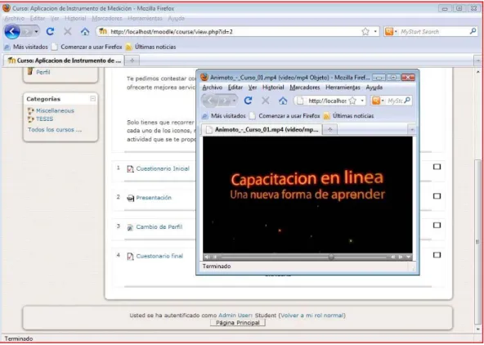Image resolution: width=484 pixels, height=345 pixels.
Task: Click Cambio de Perfil activity icon
Action: [x=130, y=227]
